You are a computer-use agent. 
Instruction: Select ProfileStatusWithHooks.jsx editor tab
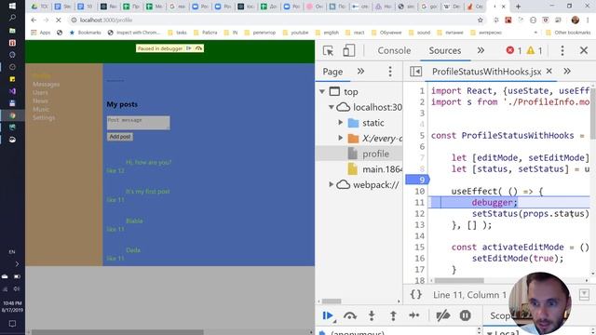point(486,72)
